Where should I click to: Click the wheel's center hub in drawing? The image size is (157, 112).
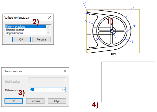click(x=111, y=31)
